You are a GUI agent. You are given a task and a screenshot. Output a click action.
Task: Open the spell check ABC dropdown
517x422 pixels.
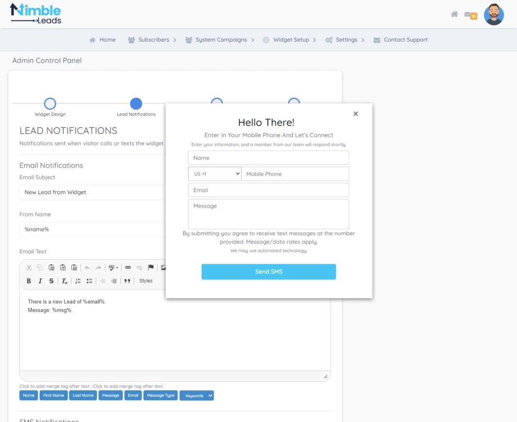point(113,268)
